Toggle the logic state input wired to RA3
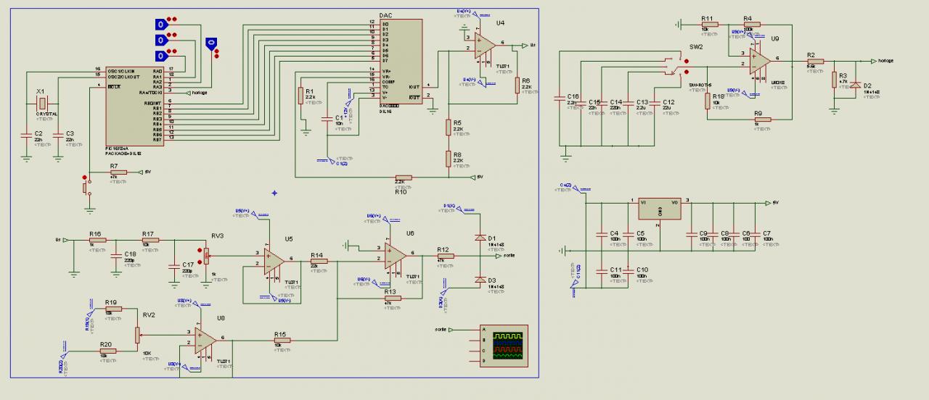This screenshot has width=929, height=400. 211,43
